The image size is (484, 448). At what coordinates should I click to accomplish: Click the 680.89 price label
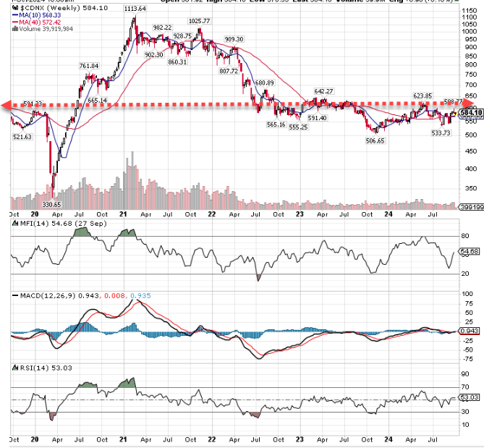(264, 83)
